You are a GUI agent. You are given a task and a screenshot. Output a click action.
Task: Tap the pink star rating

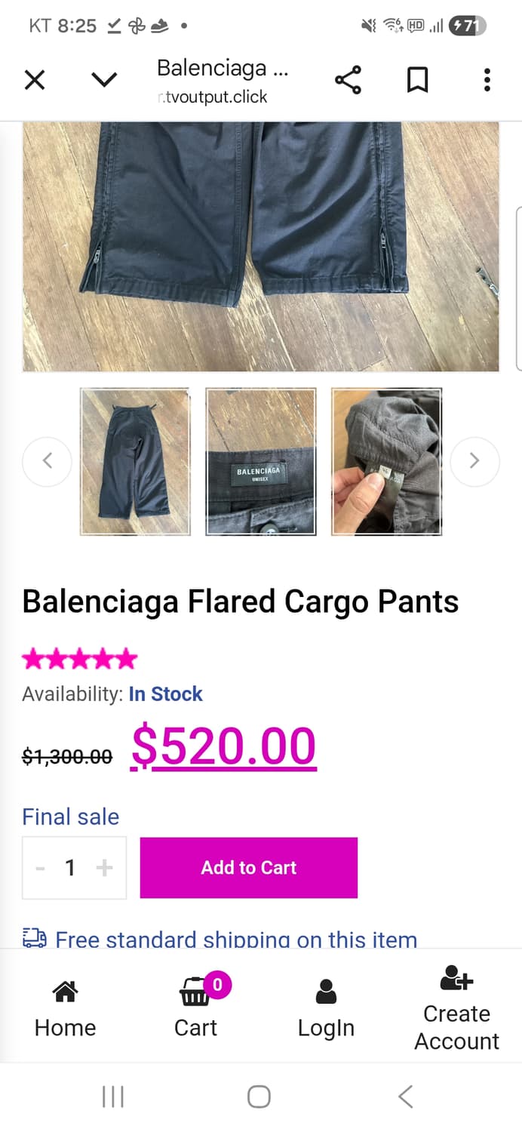[x=80, y=660]
